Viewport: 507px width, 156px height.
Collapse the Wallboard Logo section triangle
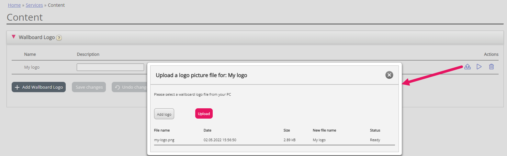click(x=14, y=37)
